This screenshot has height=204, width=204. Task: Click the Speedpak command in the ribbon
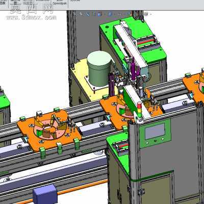(x=60, y=3)
